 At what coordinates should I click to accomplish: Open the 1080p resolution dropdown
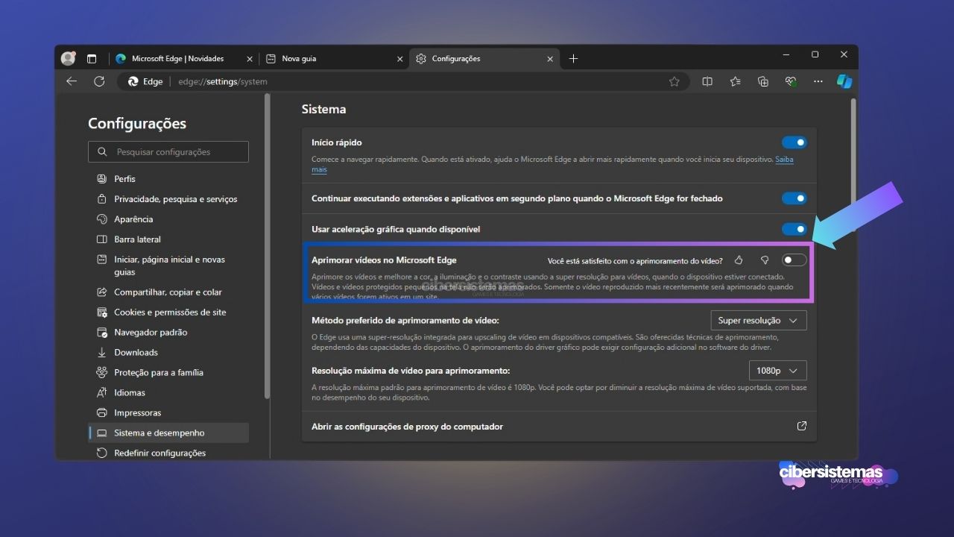point(777,371)
